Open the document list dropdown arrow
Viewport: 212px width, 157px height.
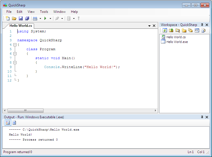pos(149,26)
